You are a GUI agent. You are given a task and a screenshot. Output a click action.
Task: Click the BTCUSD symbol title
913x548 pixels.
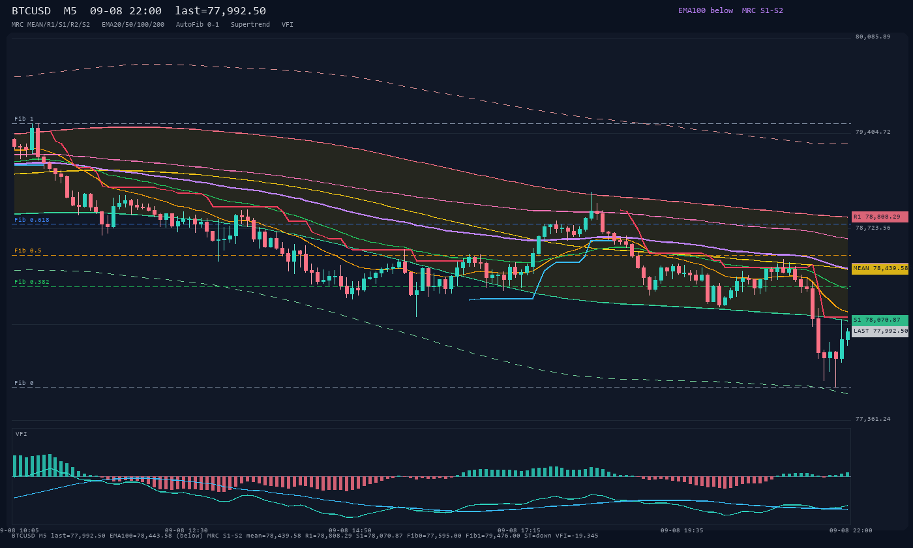click(31, 10)
